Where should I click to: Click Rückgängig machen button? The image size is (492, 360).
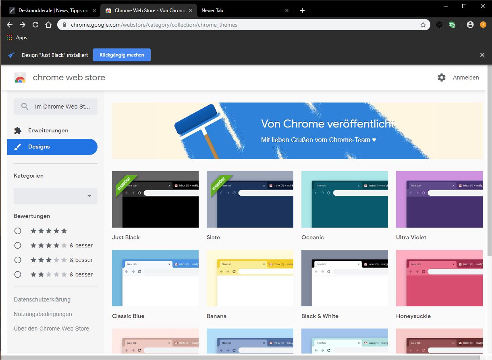(x=122, y=55)
